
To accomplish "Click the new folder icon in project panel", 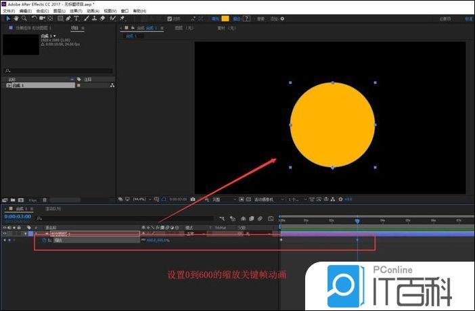I will click(14, 200).
